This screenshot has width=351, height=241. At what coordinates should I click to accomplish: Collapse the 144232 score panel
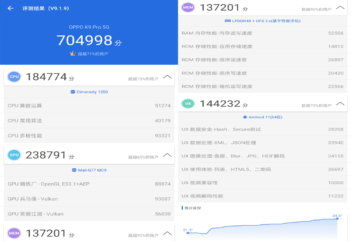coord(340,104)
